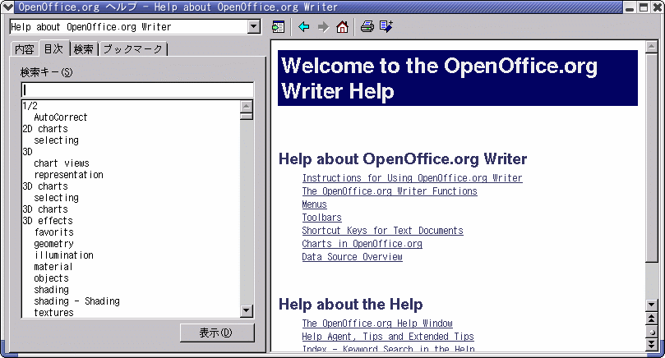Click the next page double-down arrow button

(651, 344)
